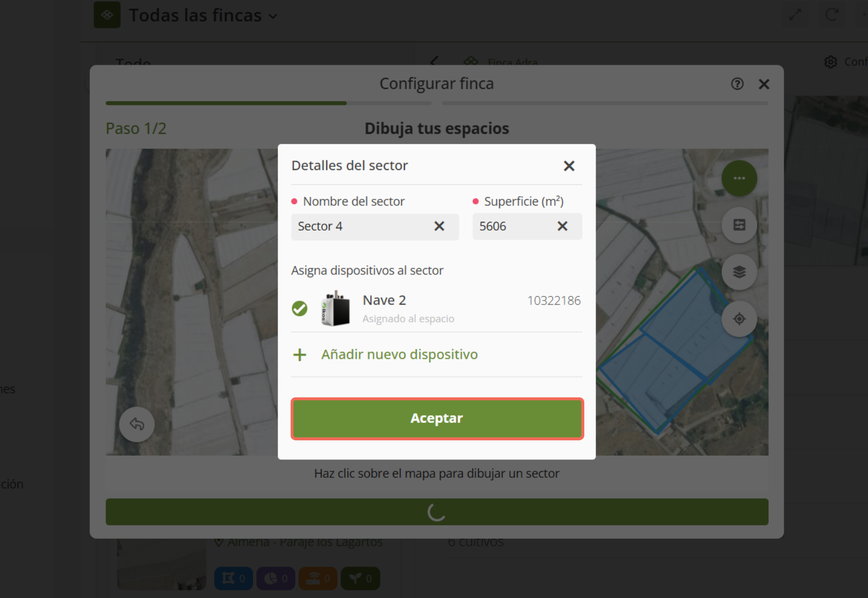Open the map list panel button
The height and width of the screenshot is (598, 868).
[x=739, y=225]
